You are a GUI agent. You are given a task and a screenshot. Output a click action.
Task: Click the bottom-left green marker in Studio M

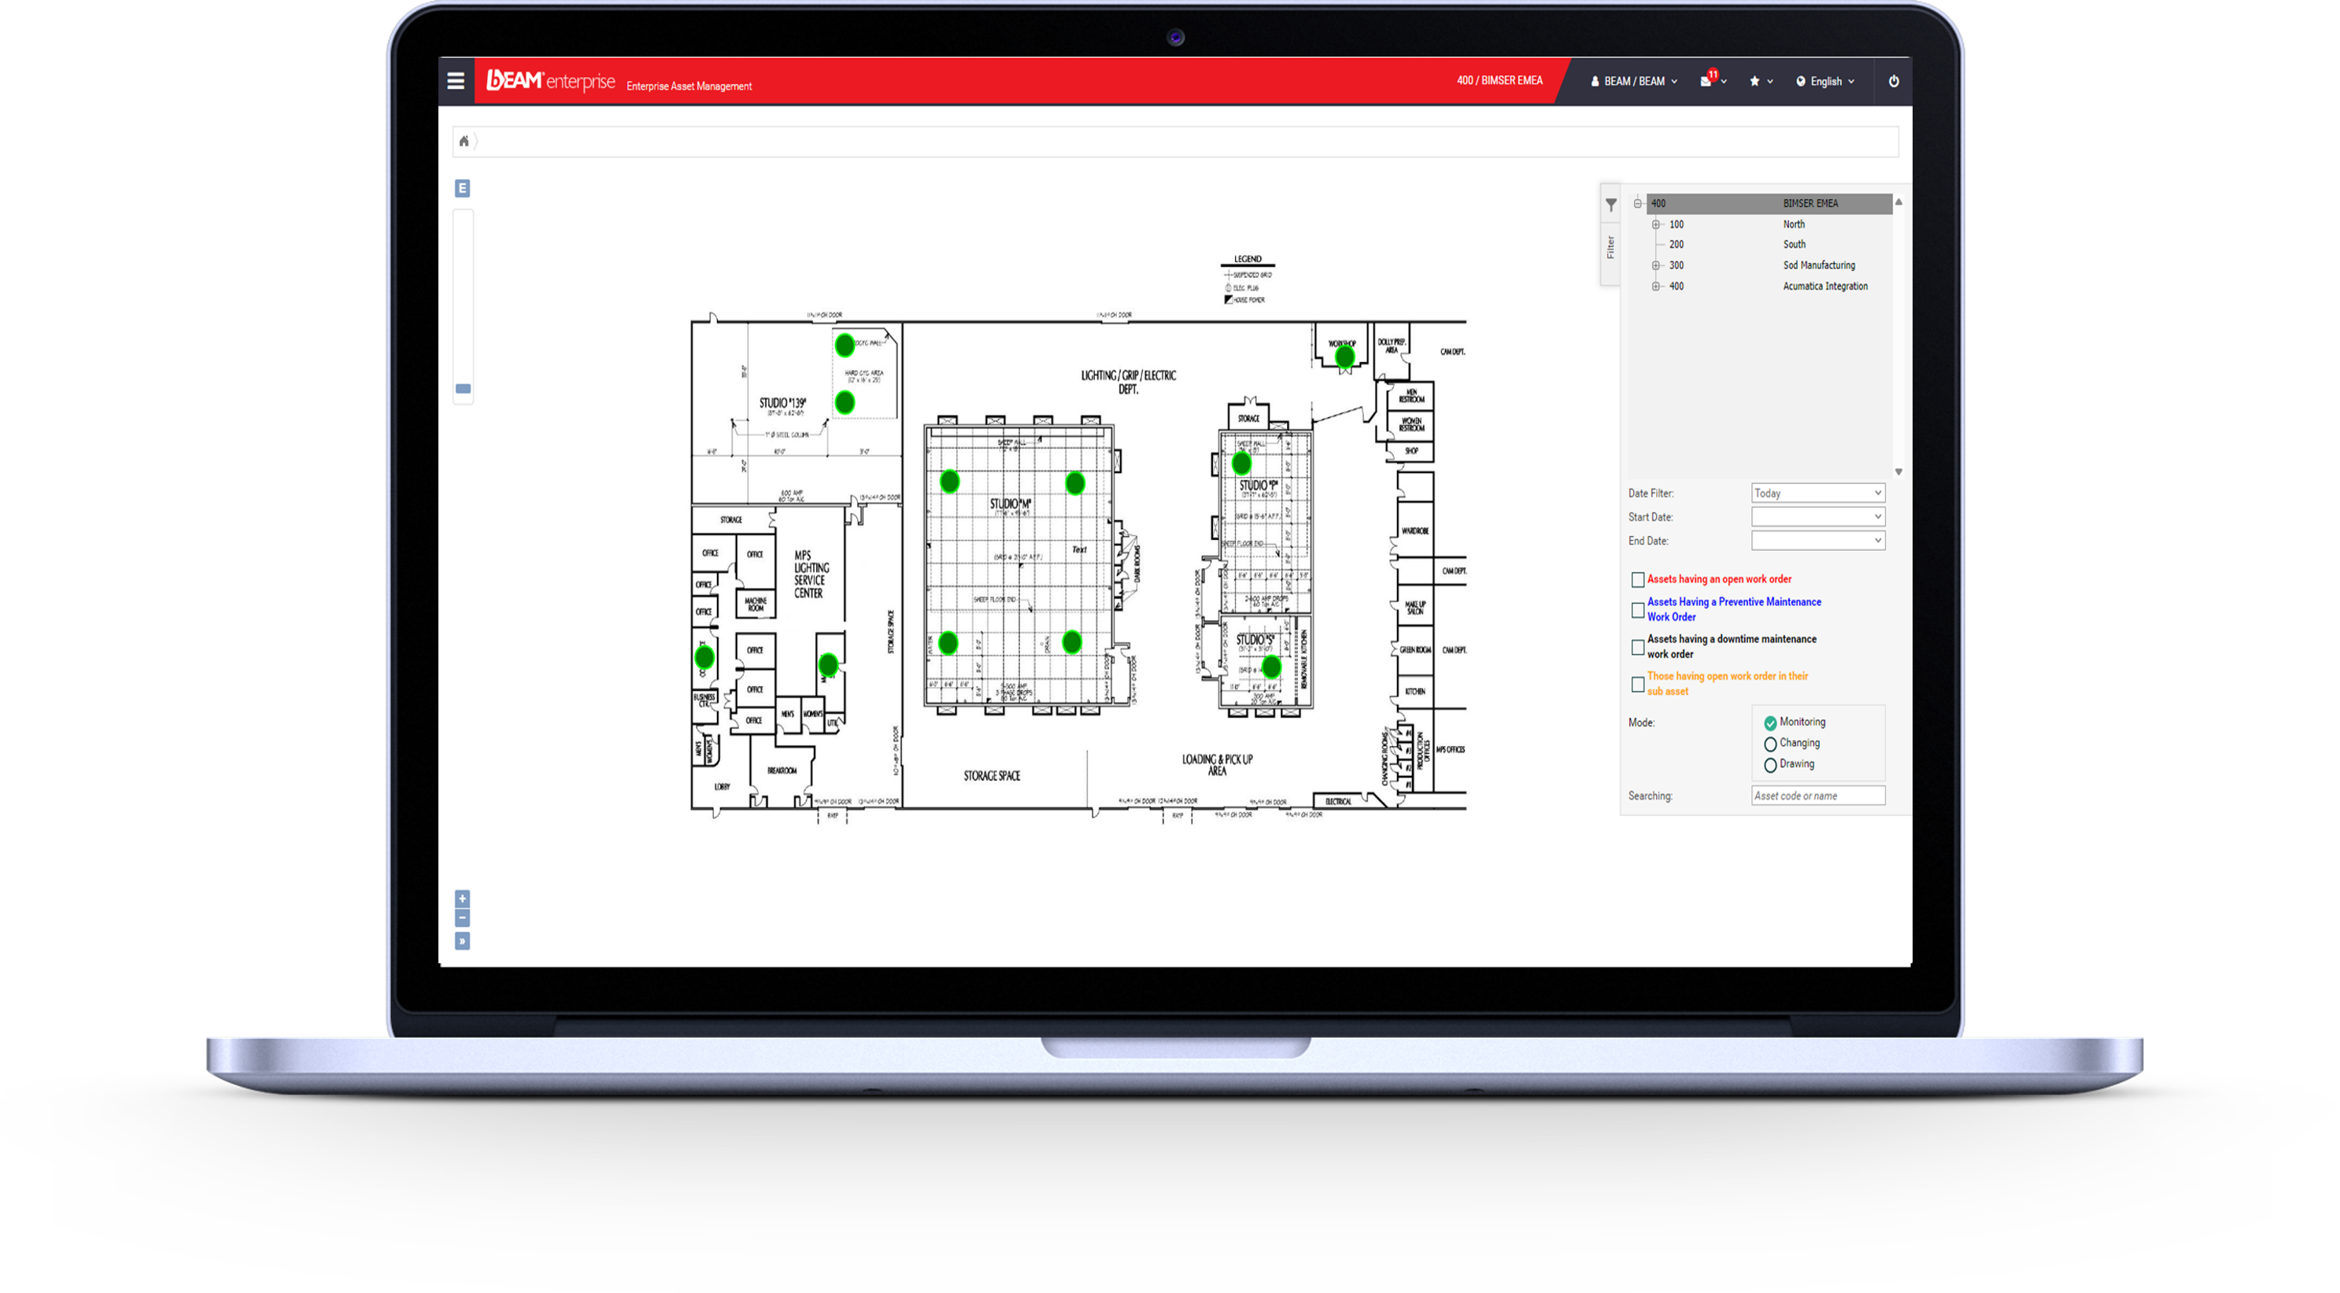(x=948, y=643)
